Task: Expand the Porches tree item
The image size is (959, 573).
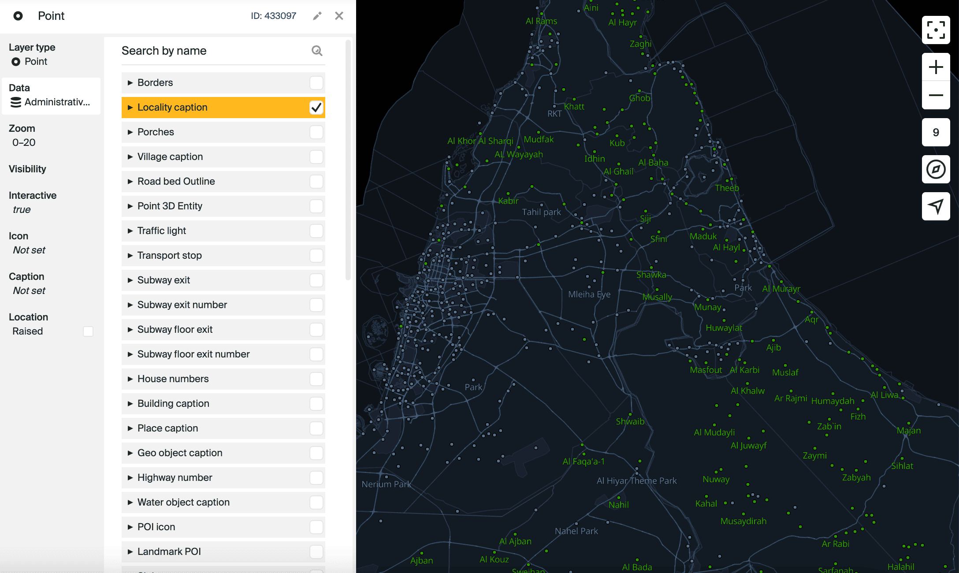Action: pyautogui.click(x=130, y=132)
